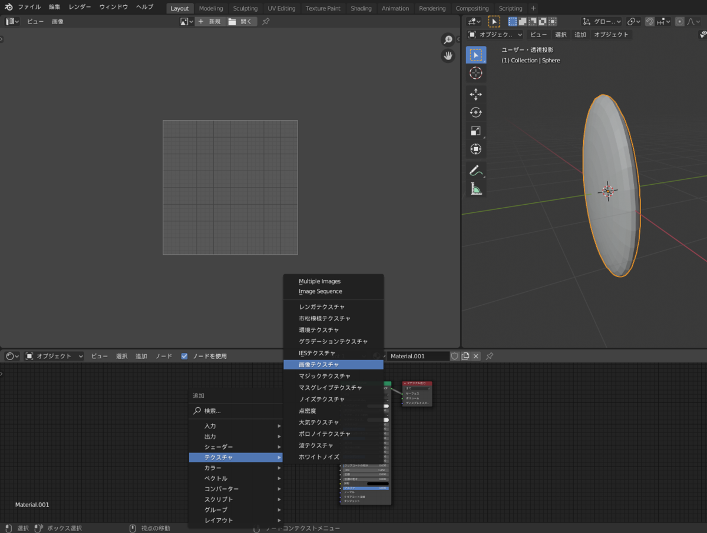Image resolution: width=707 pixels, height=533 pixels.
Task: Choose the Annotate pencil tool
Action: 476,170
